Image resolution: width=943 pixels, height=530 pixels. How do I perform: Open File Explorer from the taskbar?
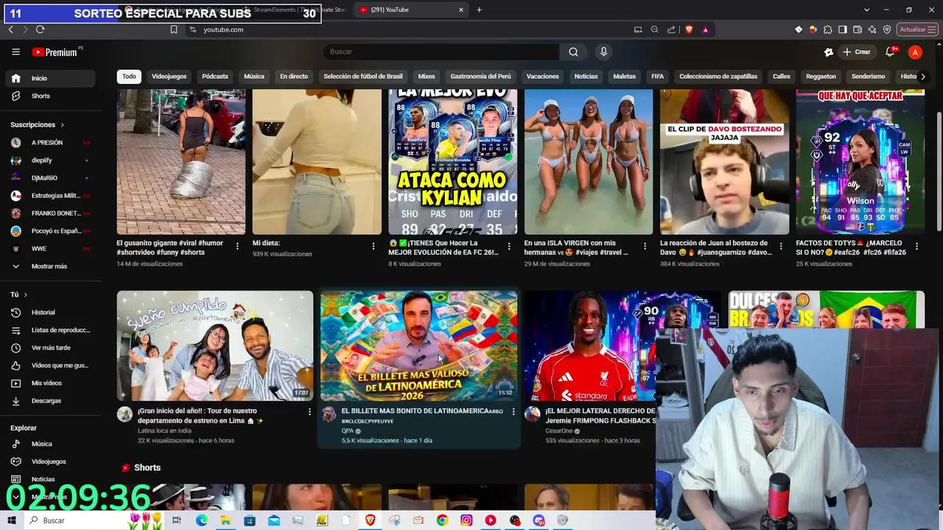point(225,520)
